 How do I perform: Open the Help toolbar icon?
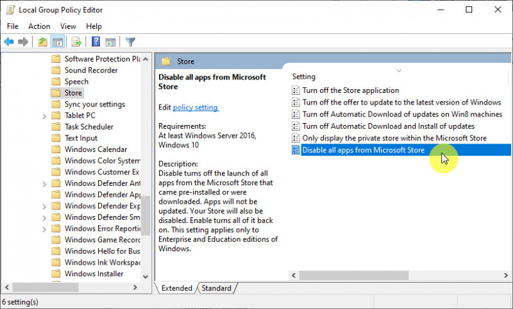[x=96, y=42]
